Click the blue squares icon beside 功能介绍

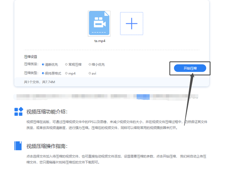(x=19, y=112)
